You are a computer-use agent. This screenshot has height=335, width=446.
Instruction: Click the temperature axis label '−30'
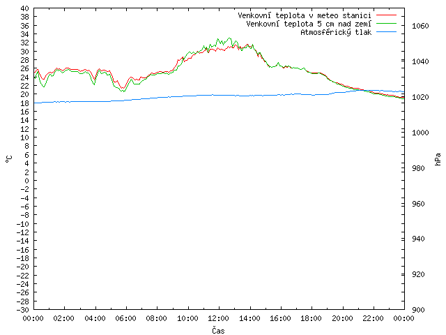tap(23, 310)
